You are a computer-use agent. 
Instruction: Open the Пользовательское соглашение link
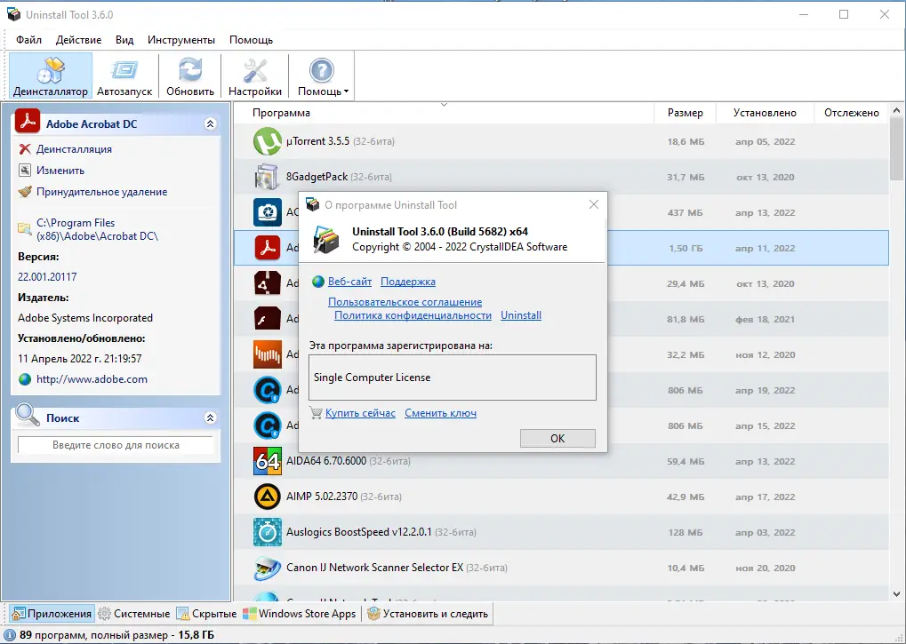pos(405,302)
